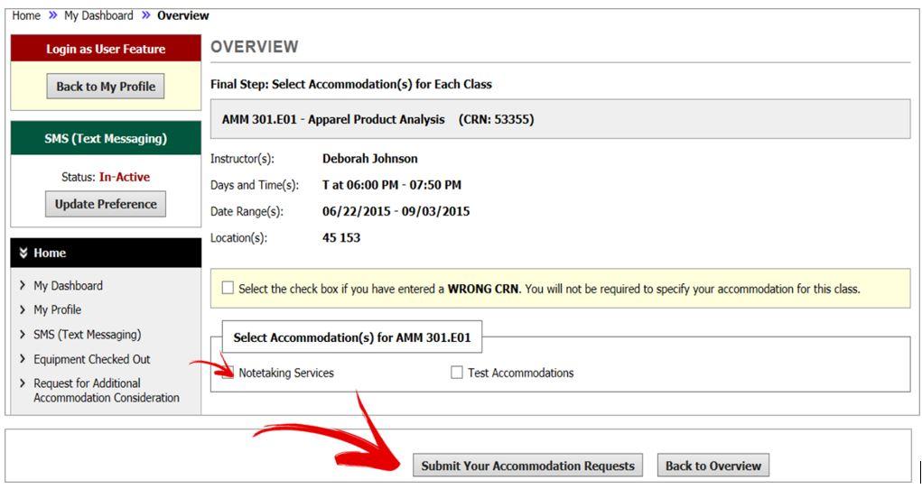This screenshot has height=489, width=922.
Task: Open My Dashboard in sidebar
Action: [x=69, y=286]
